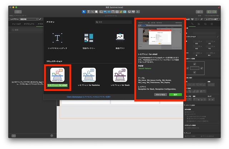Select the Field/Control tool
Image resolution: width=229 pixels, height=149 pixels.
point(101,12)
